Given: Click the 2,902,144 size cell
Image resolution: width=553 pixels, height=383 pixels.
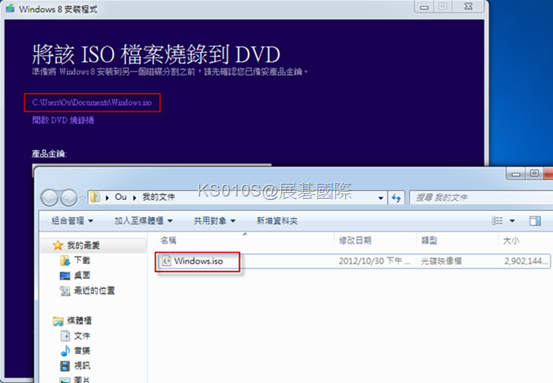Looking at the screenshot, I should coord(526,261).
